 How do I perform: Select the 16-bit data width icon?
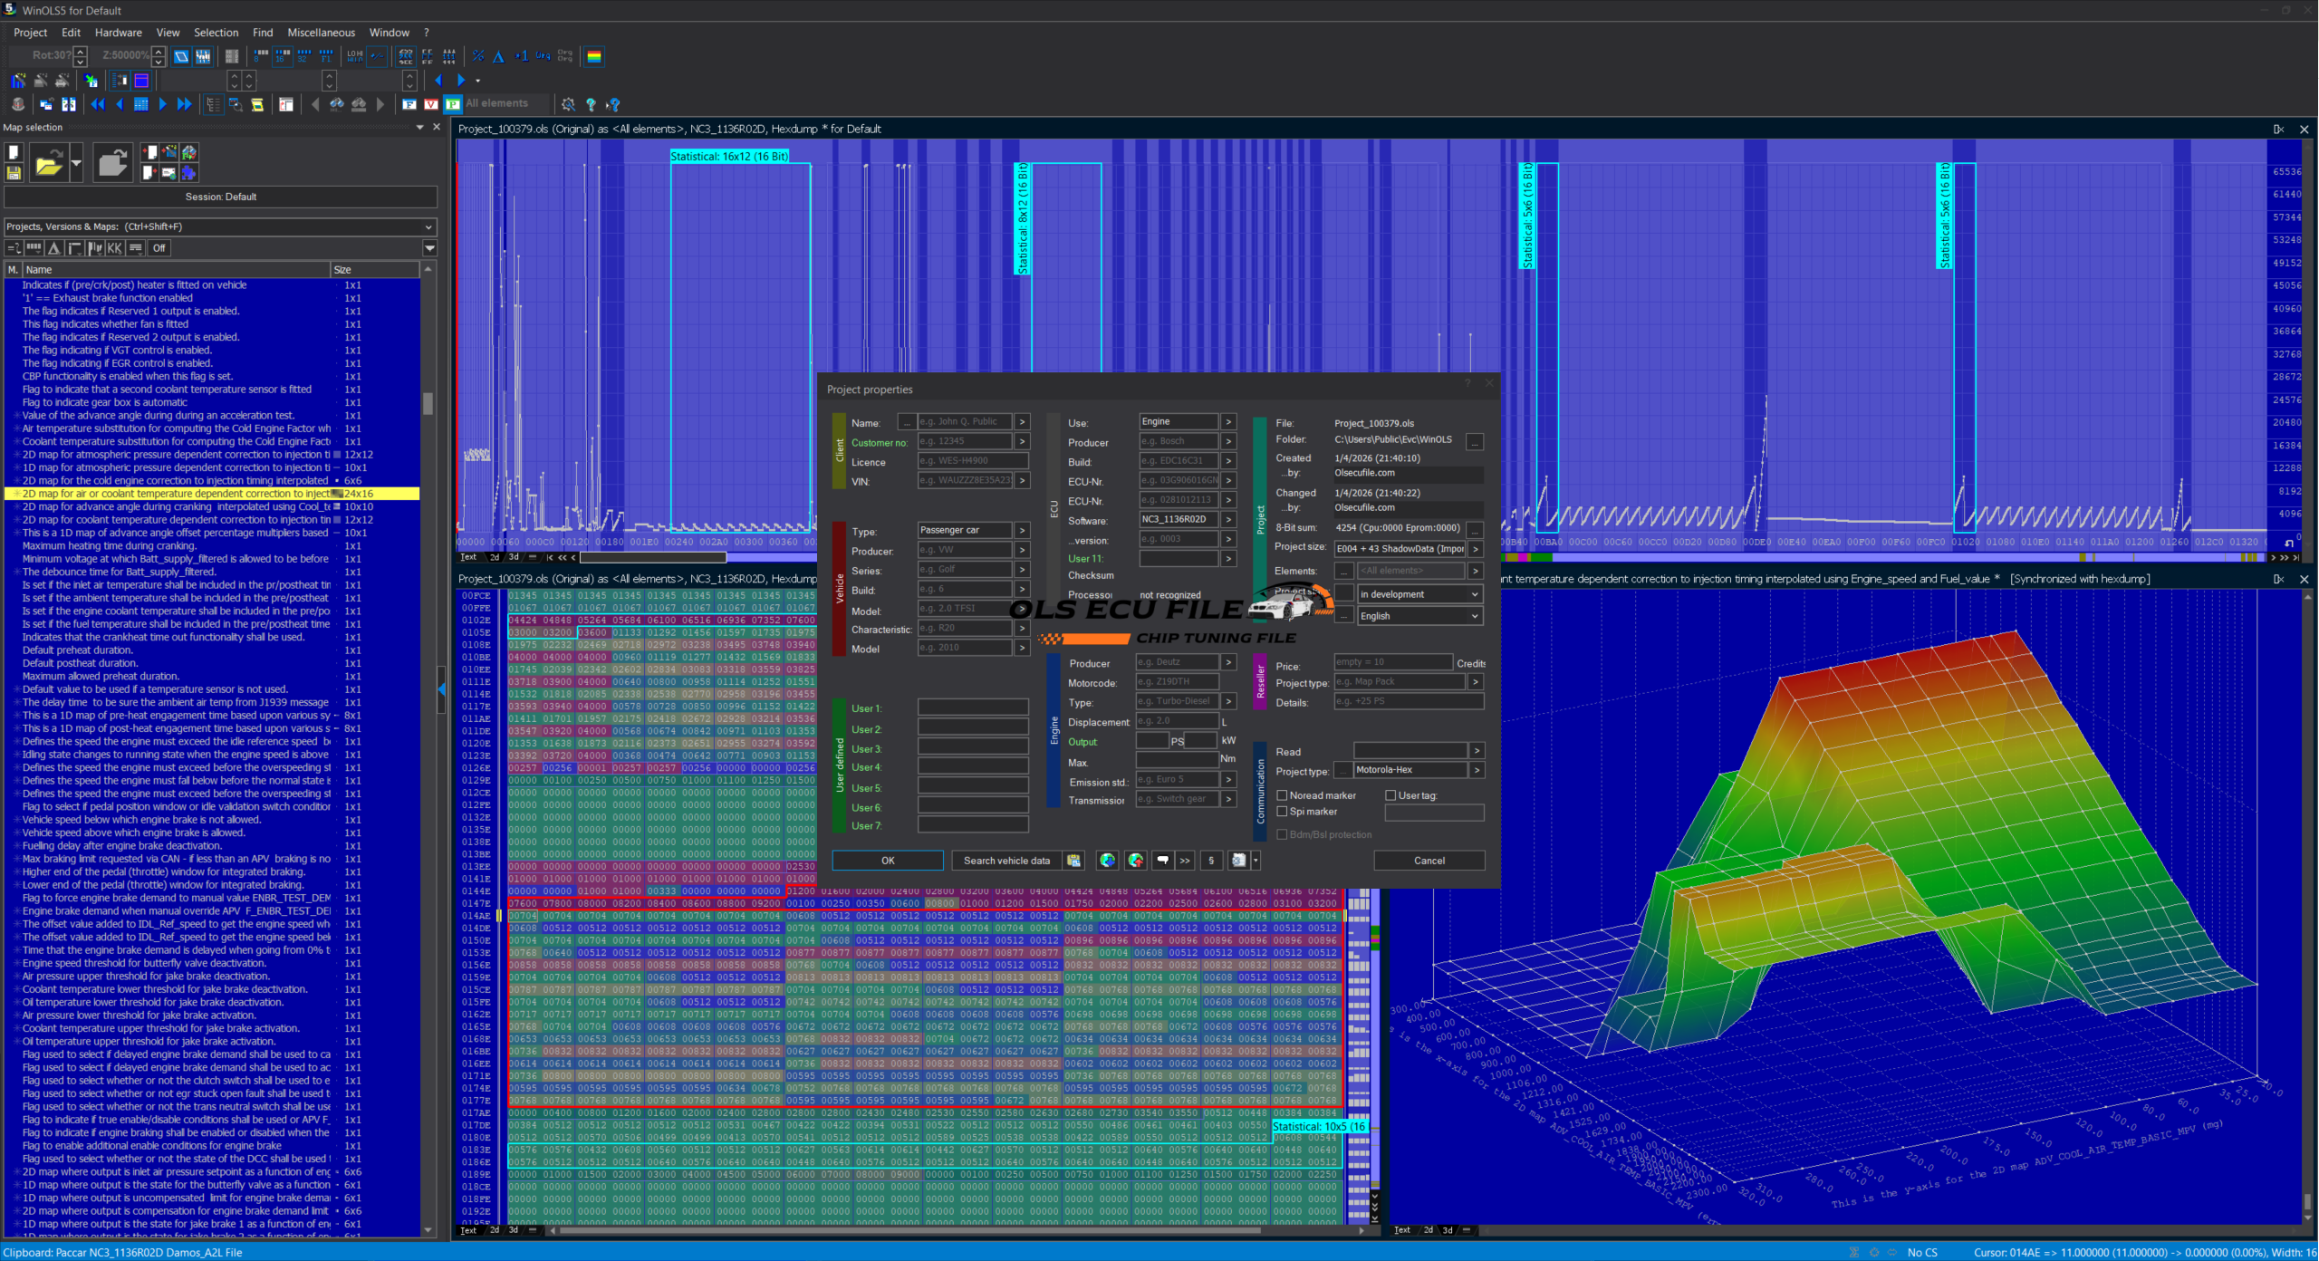[x=283, y=56]
